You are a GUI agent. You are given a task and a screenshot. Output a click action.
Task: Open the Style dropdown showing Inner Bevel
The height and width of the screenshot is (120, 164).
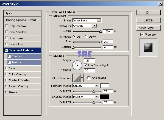pyautogui.click(x=87, y=20)
